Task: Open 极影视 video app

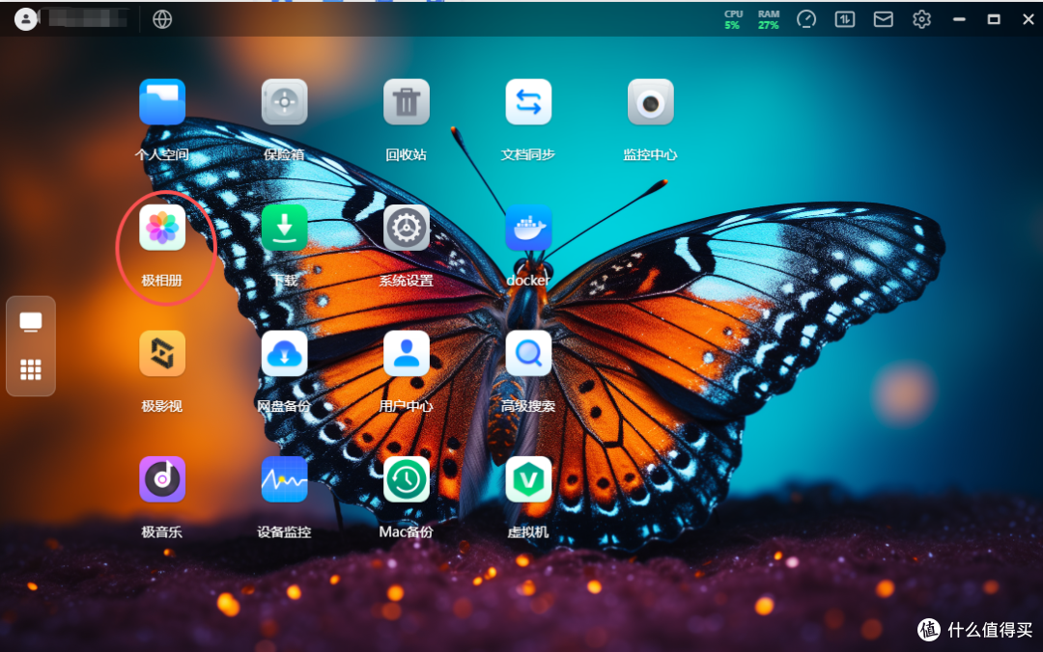Action: click(x=162, y=354)
